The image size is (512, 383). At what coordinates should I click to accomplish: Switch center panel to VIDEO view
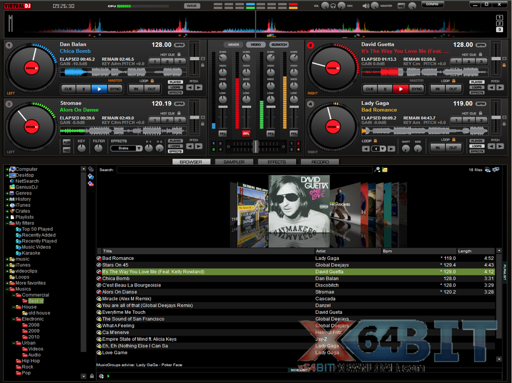tap(255, 45)
